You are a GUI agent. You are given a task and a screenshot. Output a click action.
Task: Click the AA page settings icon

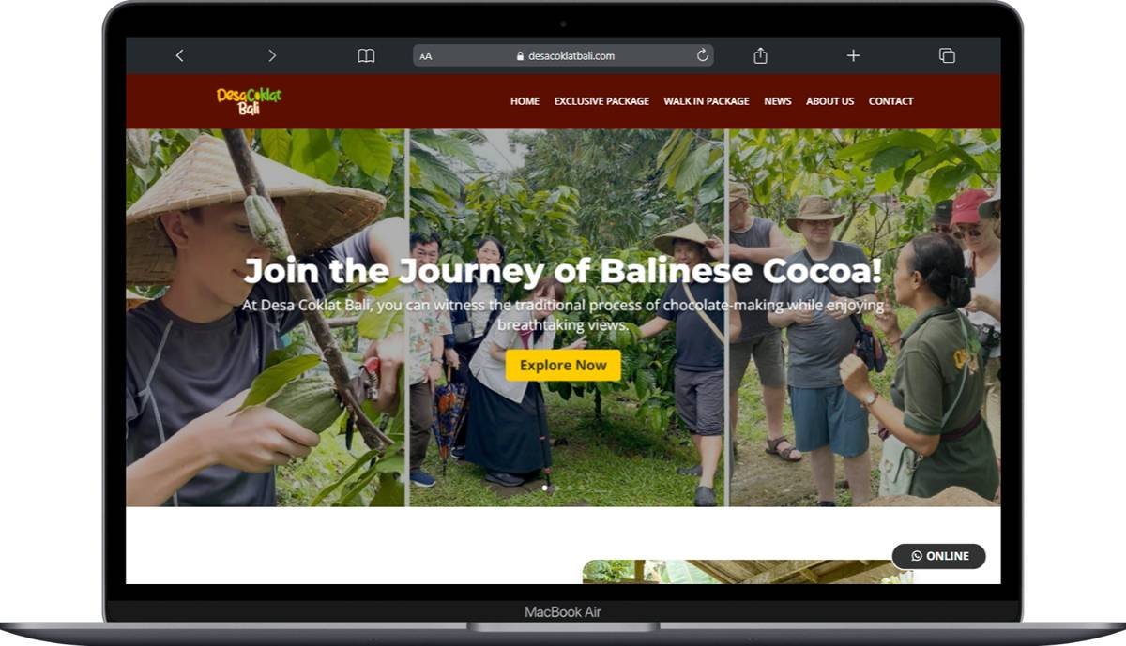tap(425, 55)
